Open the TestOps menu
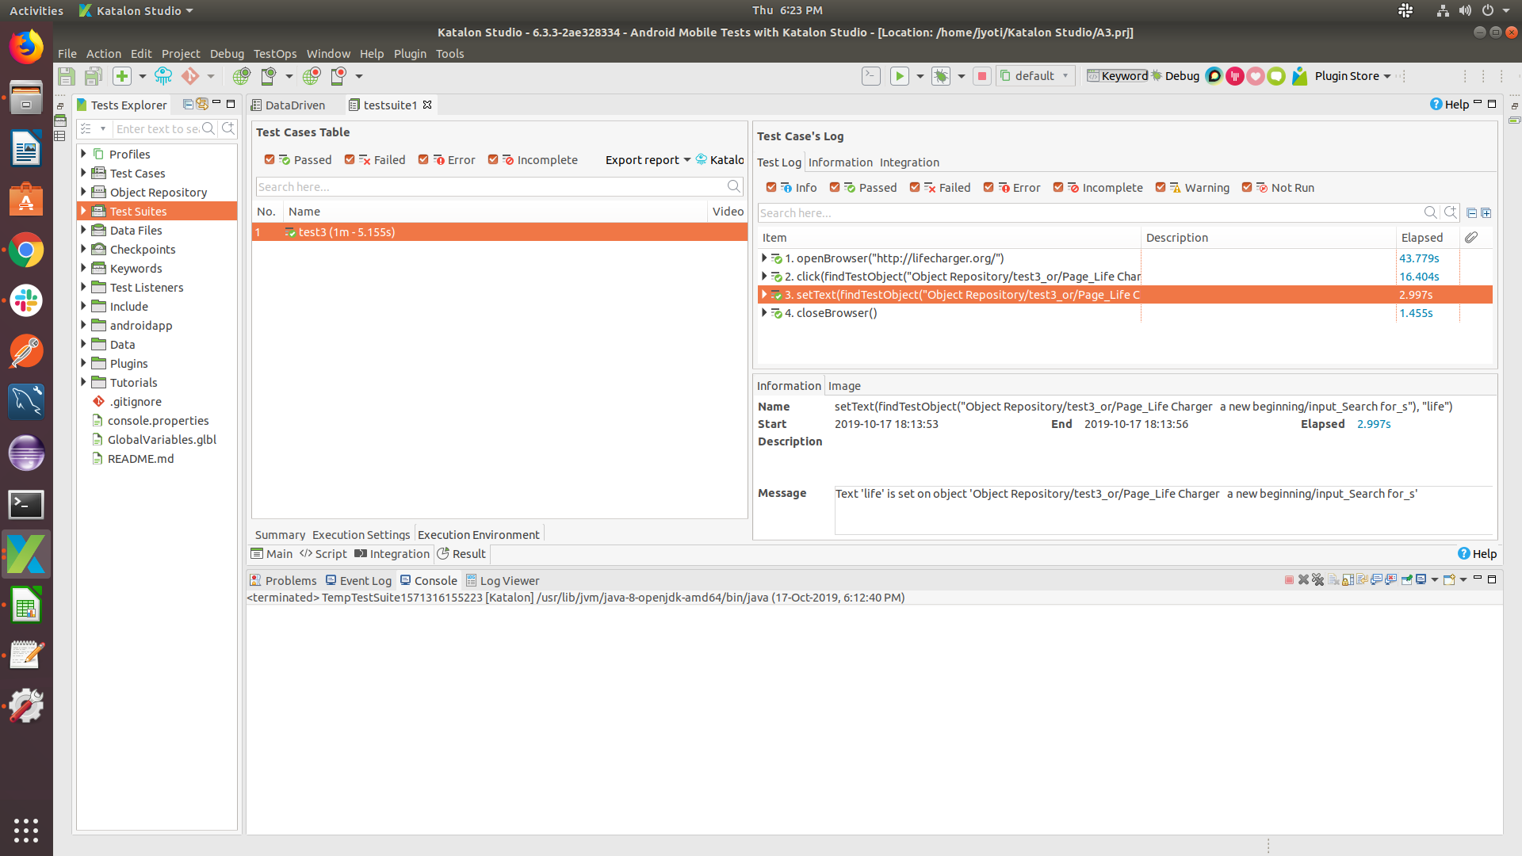Screen dimensions: 1522x856 (x=274, y=54)
